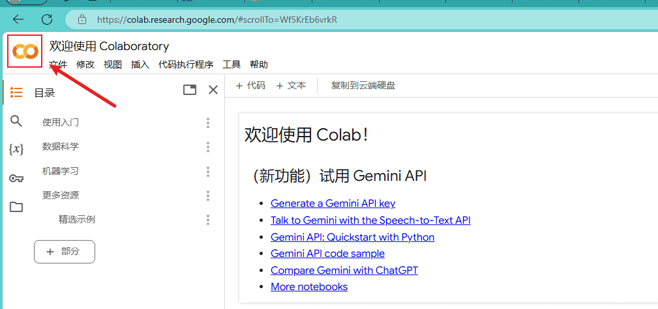This screenshot has height=309, width=658.
Task: Select 使用入门 in table of contents
Action: (61, 123)
